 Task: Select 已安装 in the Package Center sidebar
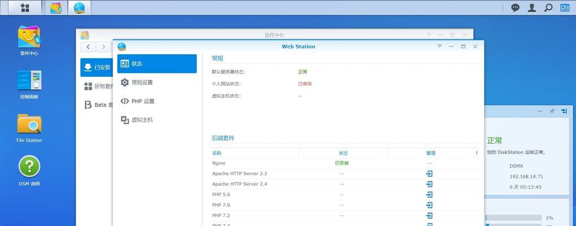(97, 67)
